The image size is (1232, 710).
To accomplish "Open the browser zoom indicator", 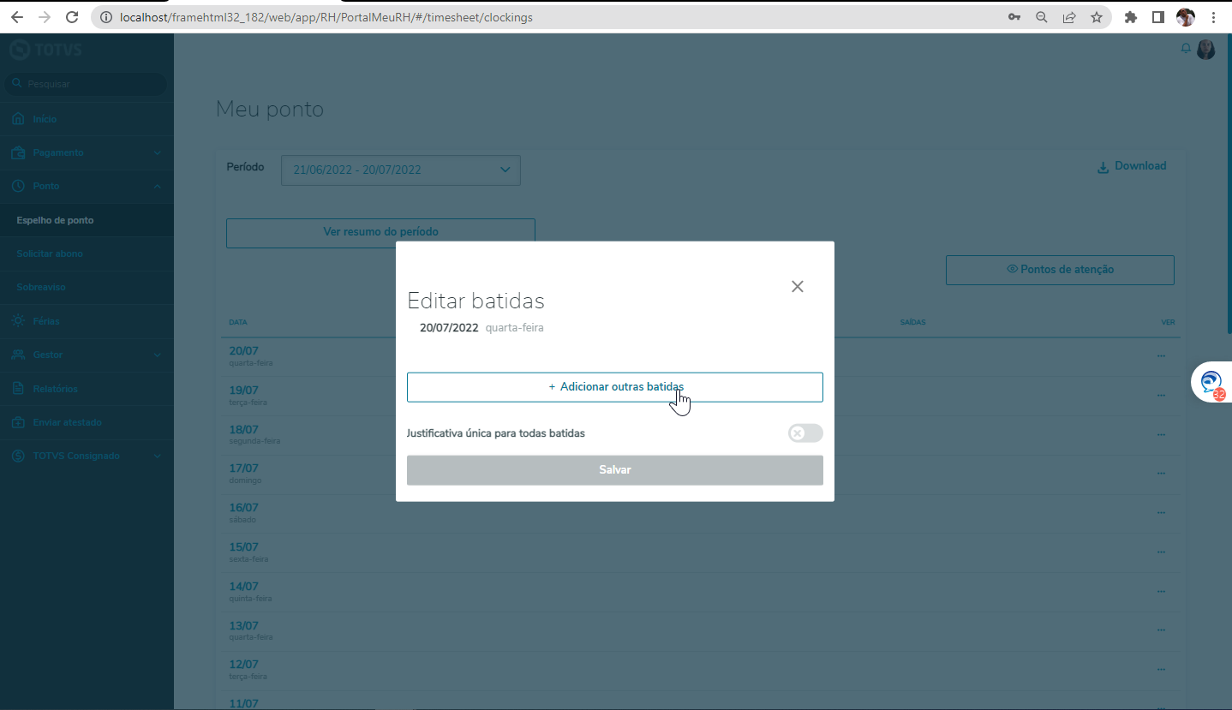I will (x=1042, y=17).
